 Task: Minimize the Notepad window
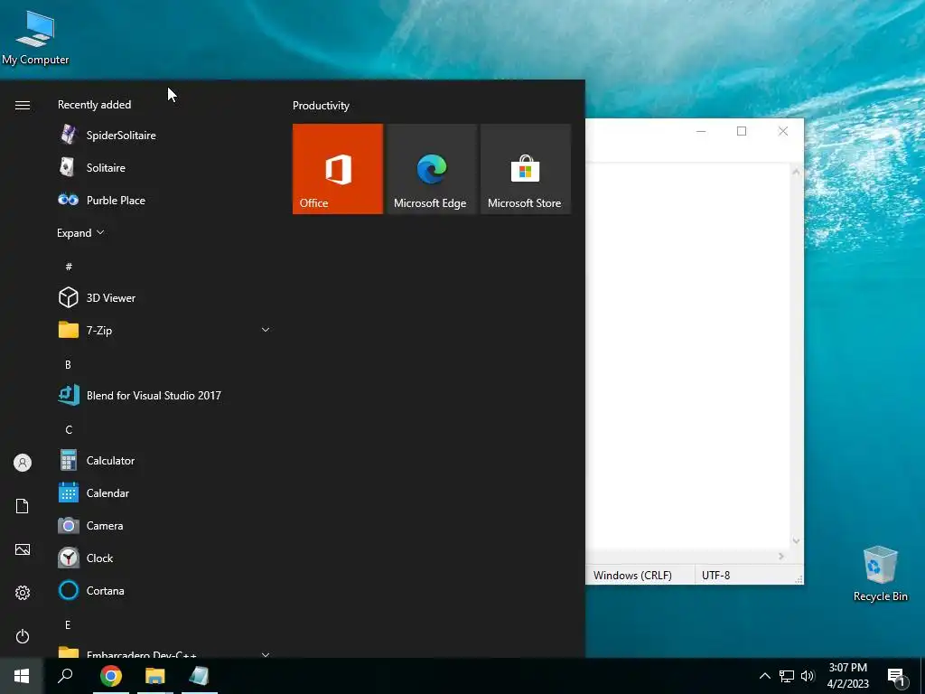[x=701, y=131]
